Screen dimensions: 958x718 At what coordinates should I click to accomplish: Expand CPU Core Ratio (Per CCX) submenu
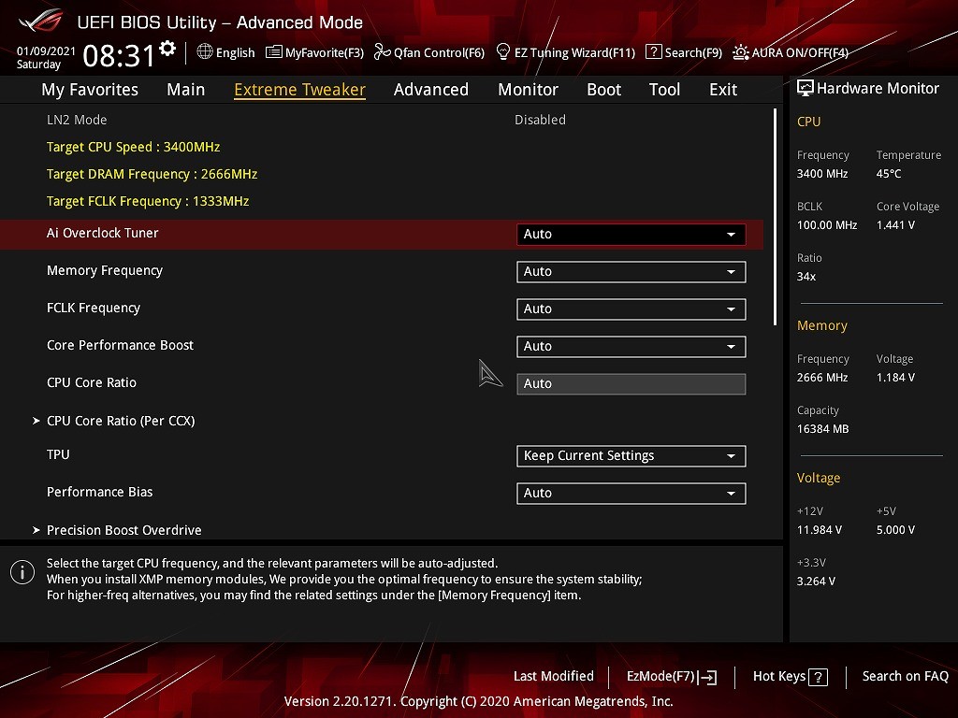(x=121, y=421)
